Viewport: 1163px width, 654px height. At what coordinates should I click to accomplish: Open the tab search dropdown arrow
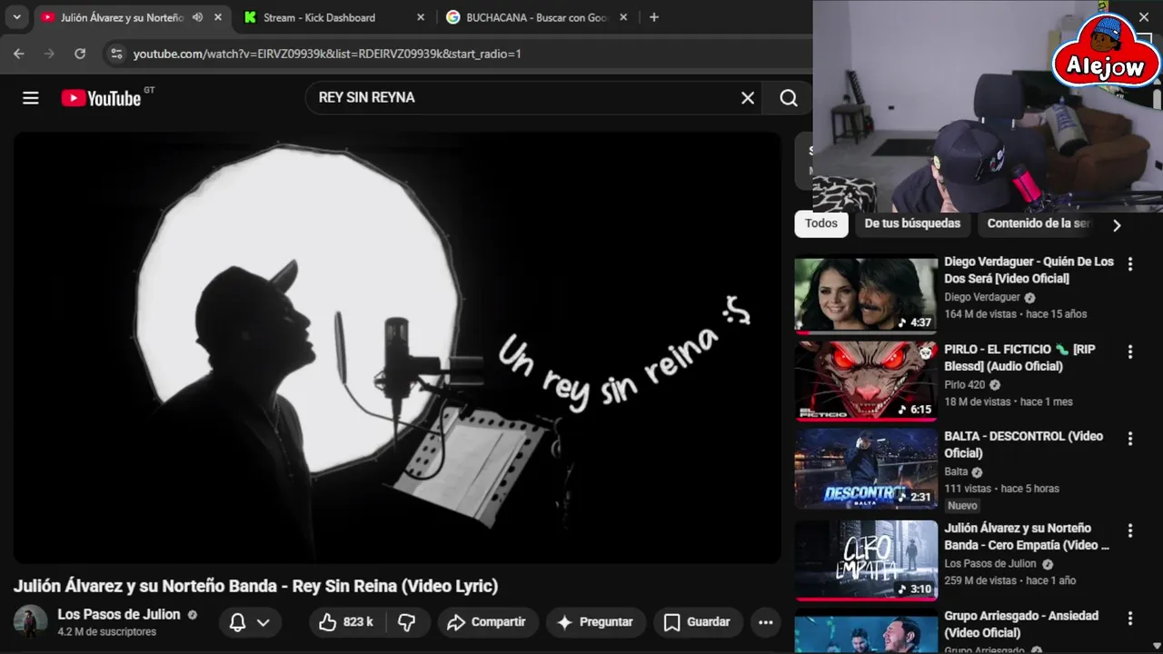pos(16,17)
